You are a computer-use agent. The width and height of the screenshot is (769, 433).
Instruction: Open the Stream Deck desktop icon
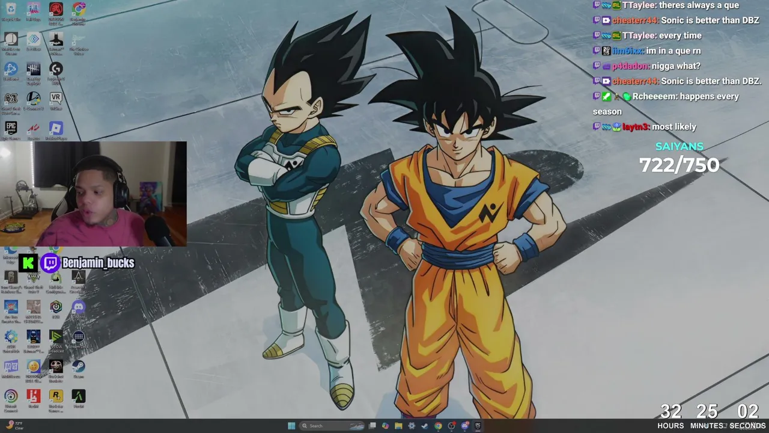coord(78,339)
